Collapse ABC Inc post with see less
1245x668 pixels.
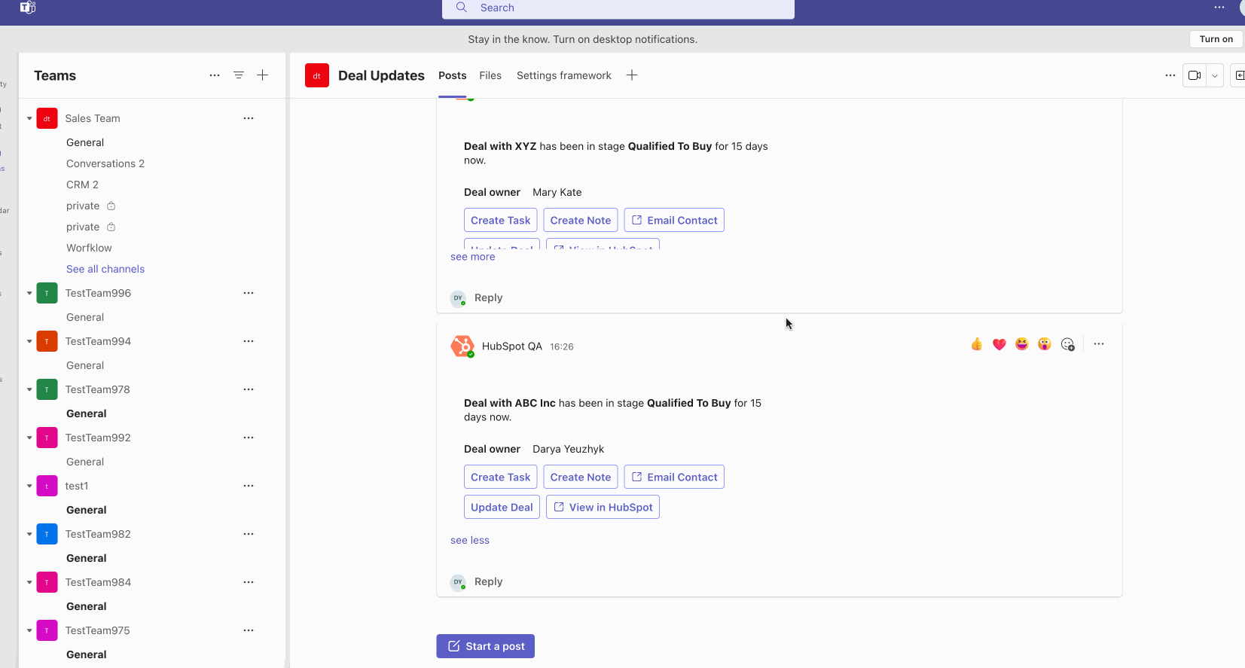470,540
